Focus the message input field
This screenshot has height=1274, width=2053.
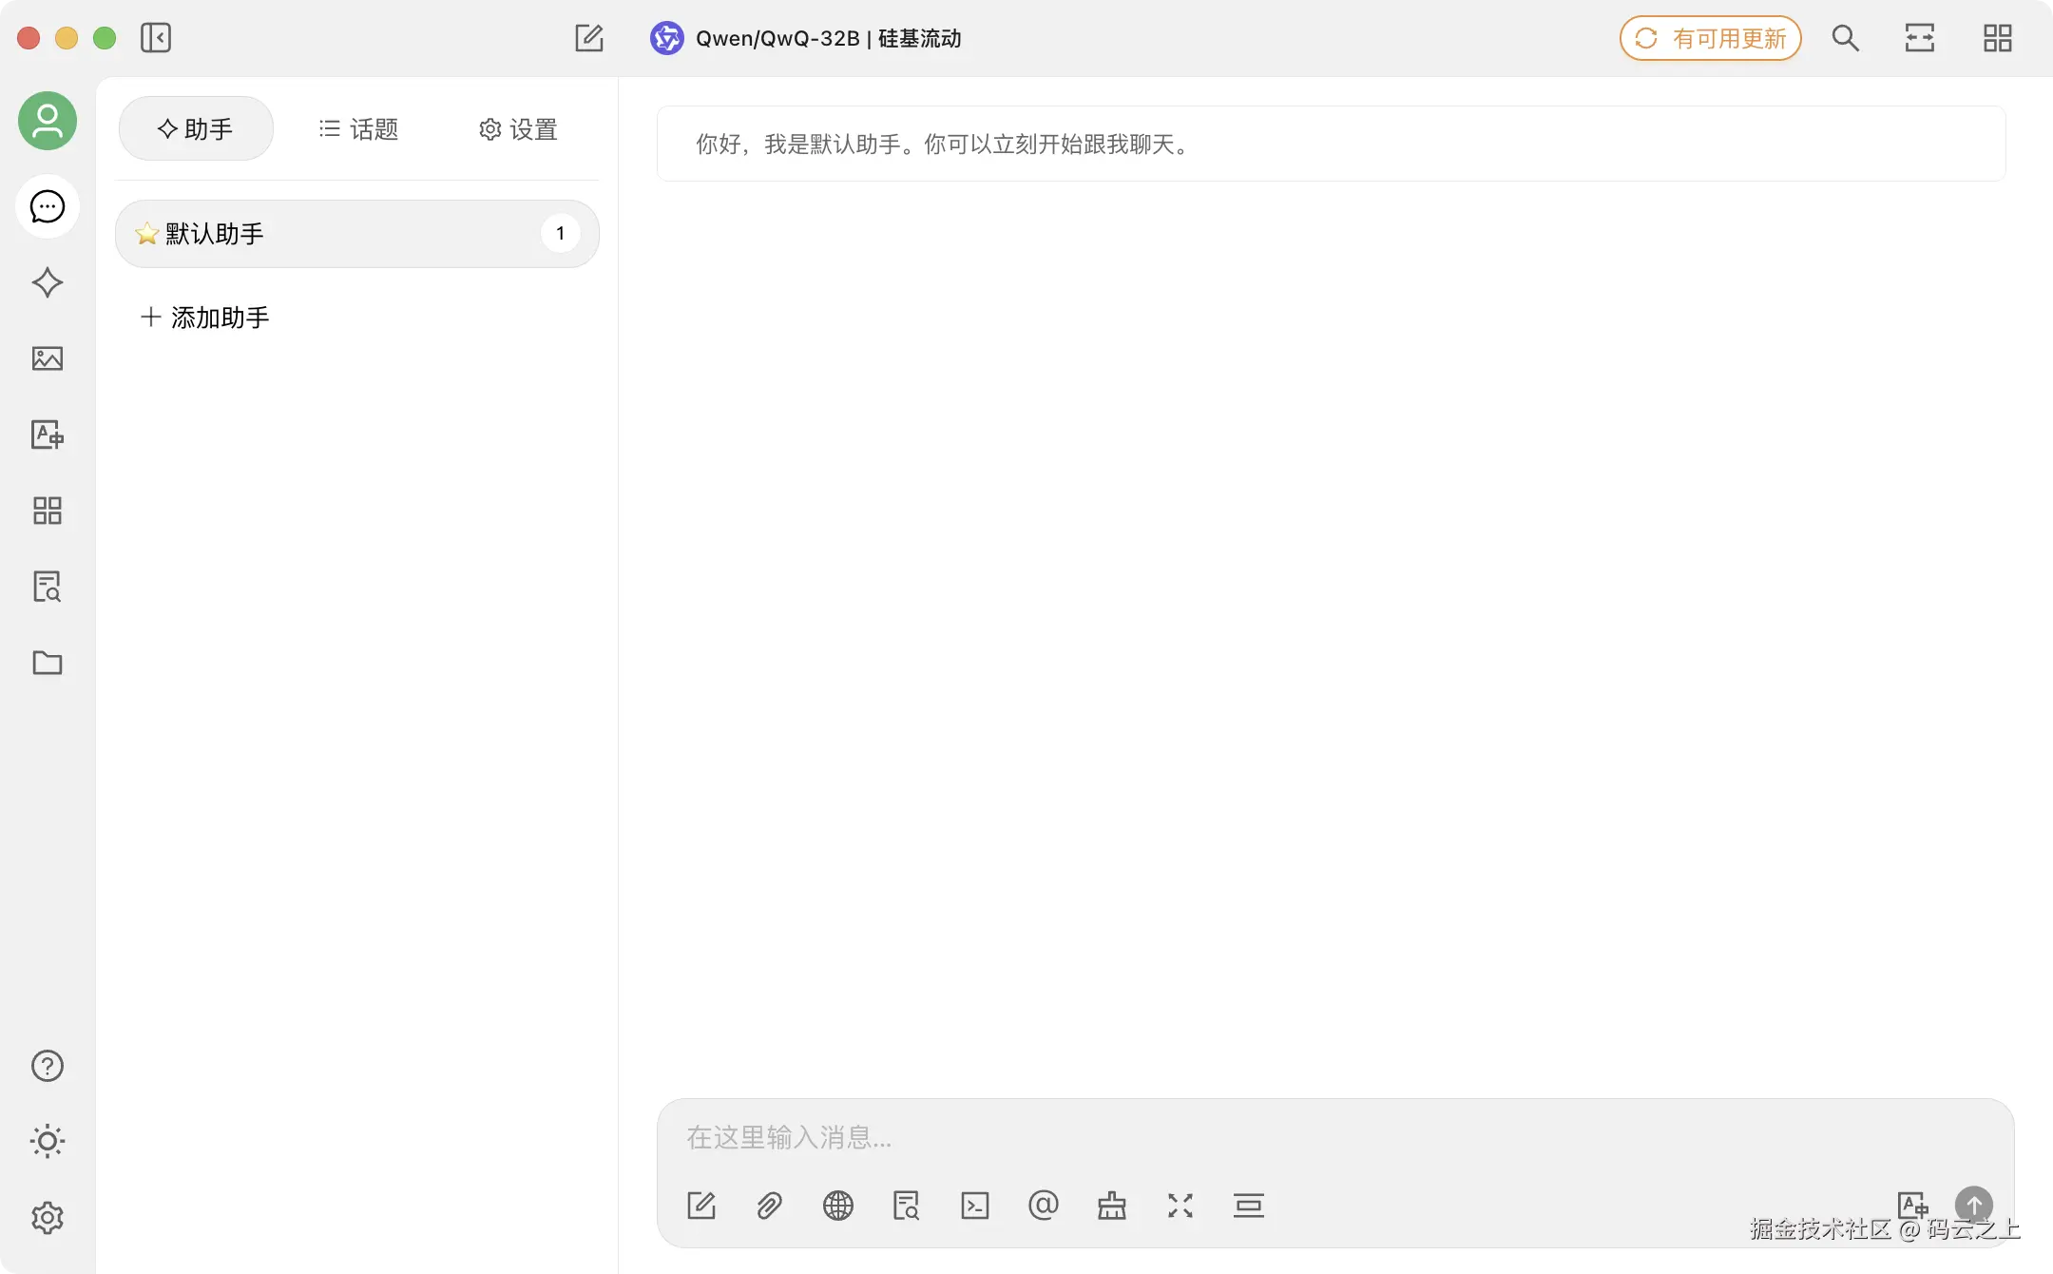[1331, 1137]
